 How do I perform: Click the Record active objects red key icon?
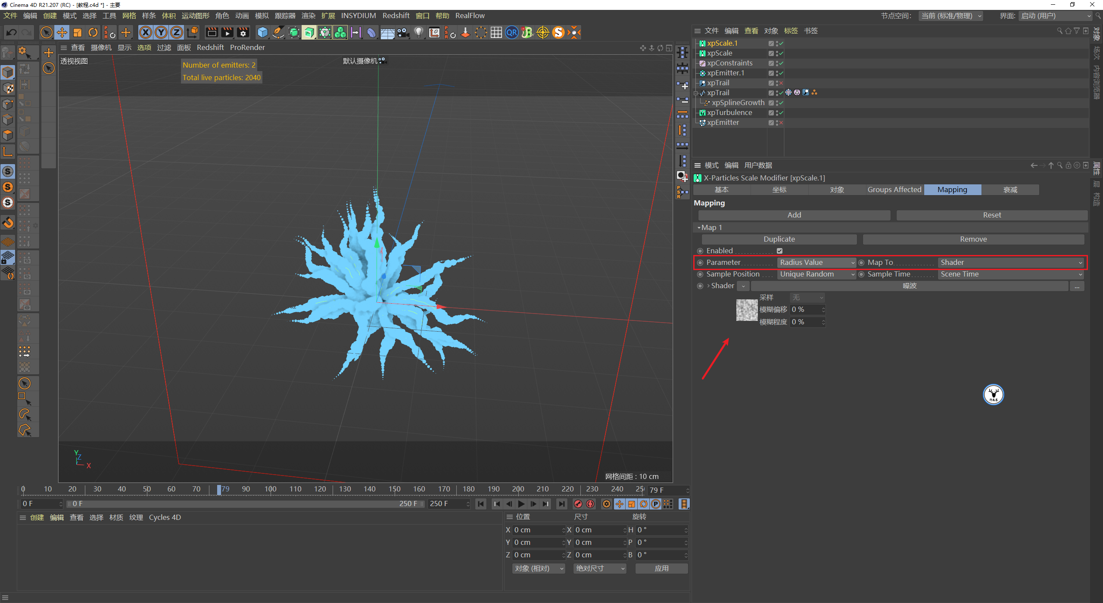coord(578,504)
